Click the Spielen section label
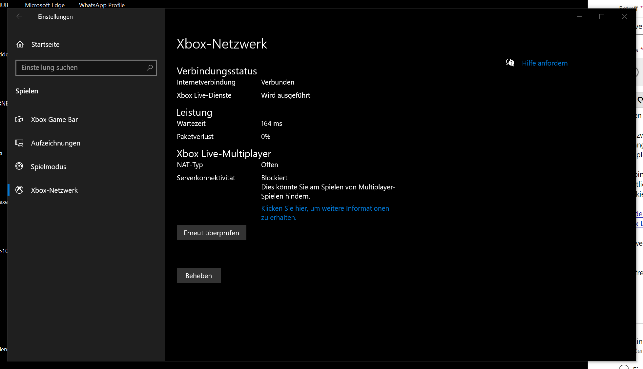 (x=27, y=91)
